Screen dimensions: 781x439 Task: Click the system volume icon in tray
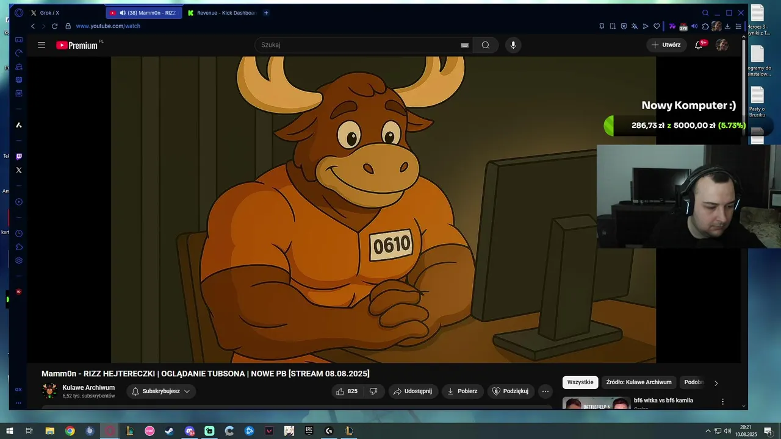pos(727,431)
